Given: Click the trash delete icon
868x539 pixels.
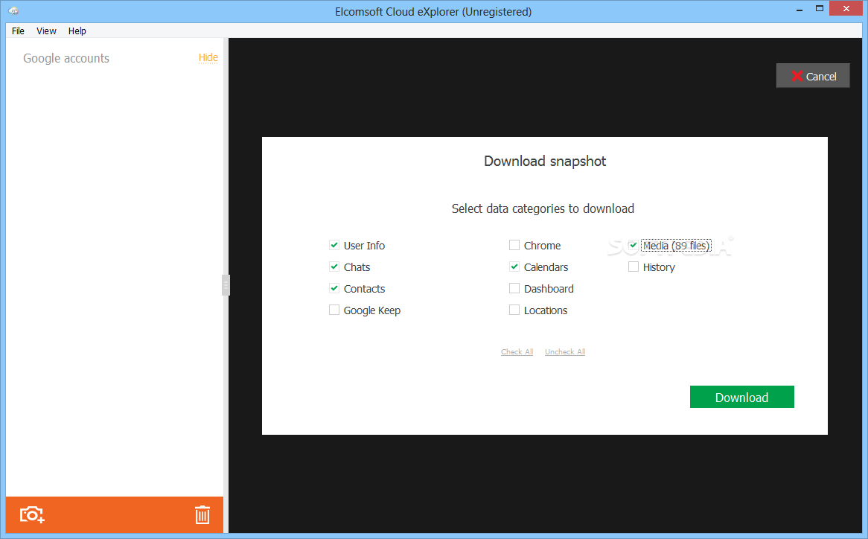Looking at the screenshot, I should coord(202,514).
